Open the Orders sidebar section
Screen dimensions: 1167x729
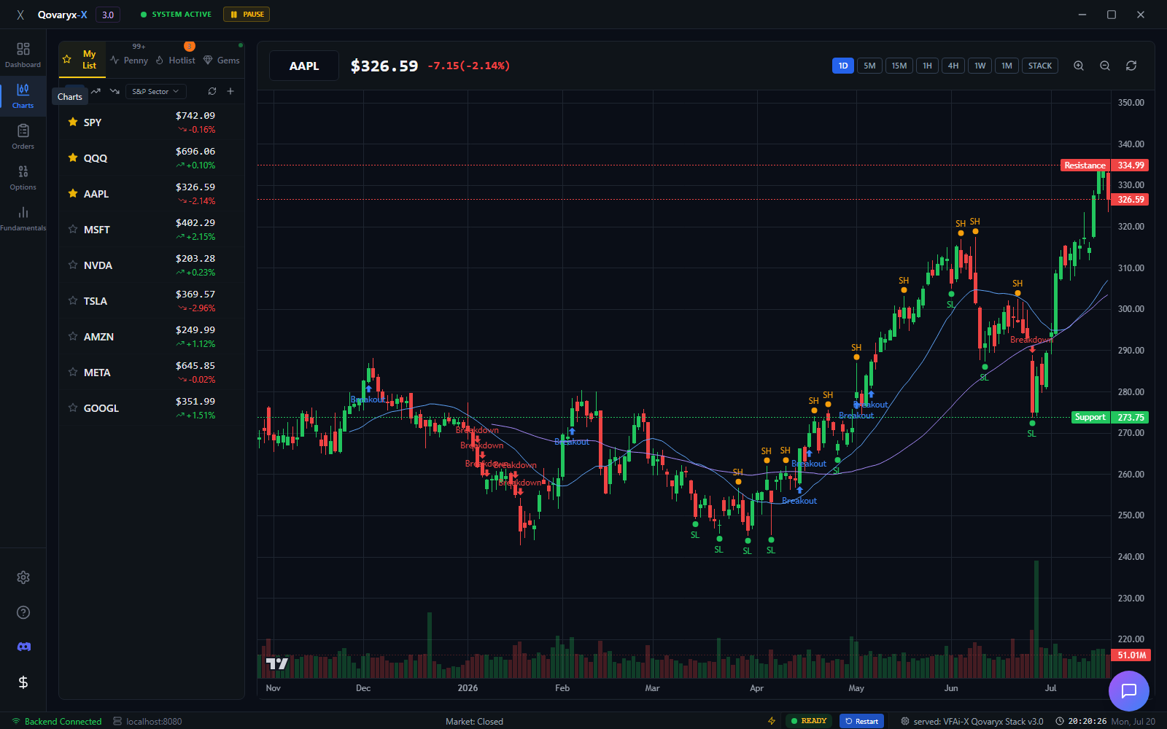pos(23,137)
